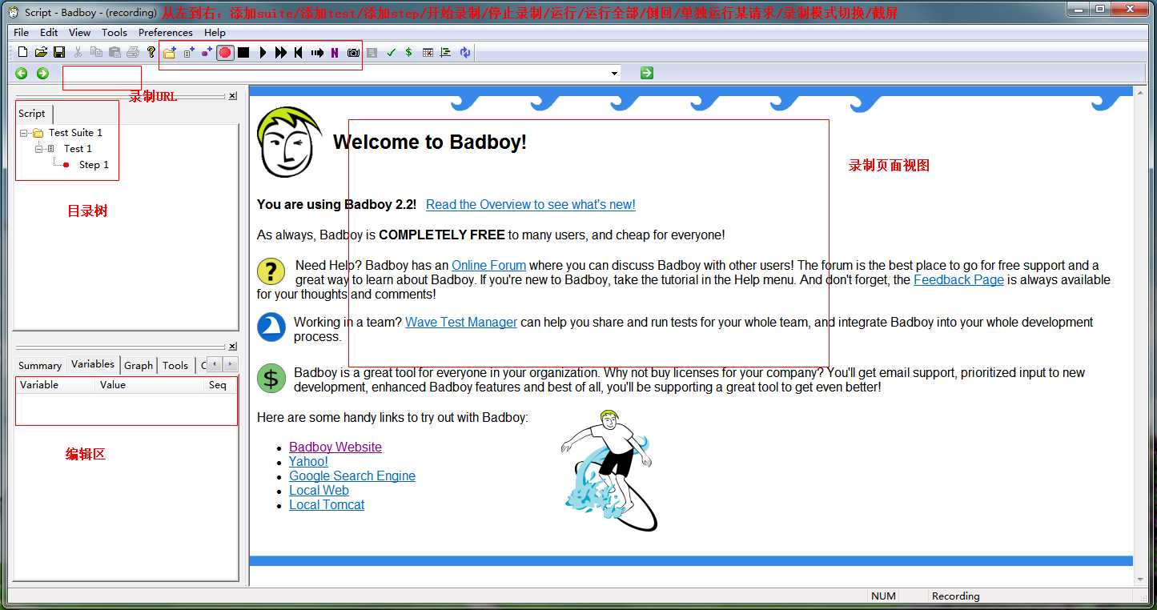
Task: Open the URL history dropdown arrow
Action: pos(615,73)
